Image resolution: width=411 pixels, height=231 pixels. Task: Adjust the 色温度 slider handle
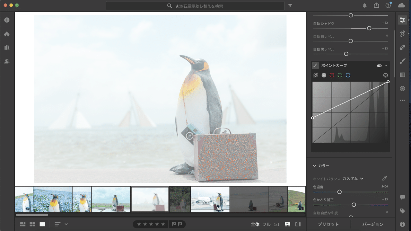[x=339, y=192]
